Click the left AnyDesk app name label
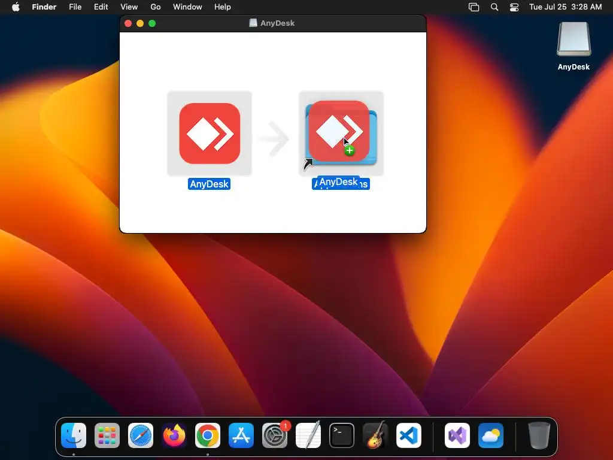The height and width of the screenshot is (460, 613). [x=209, y=184]
